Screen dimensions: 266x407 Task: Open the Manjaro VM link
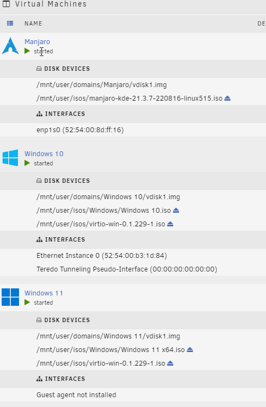click(37, 41)
